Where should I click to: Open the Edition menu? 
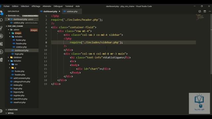[15, 6]
